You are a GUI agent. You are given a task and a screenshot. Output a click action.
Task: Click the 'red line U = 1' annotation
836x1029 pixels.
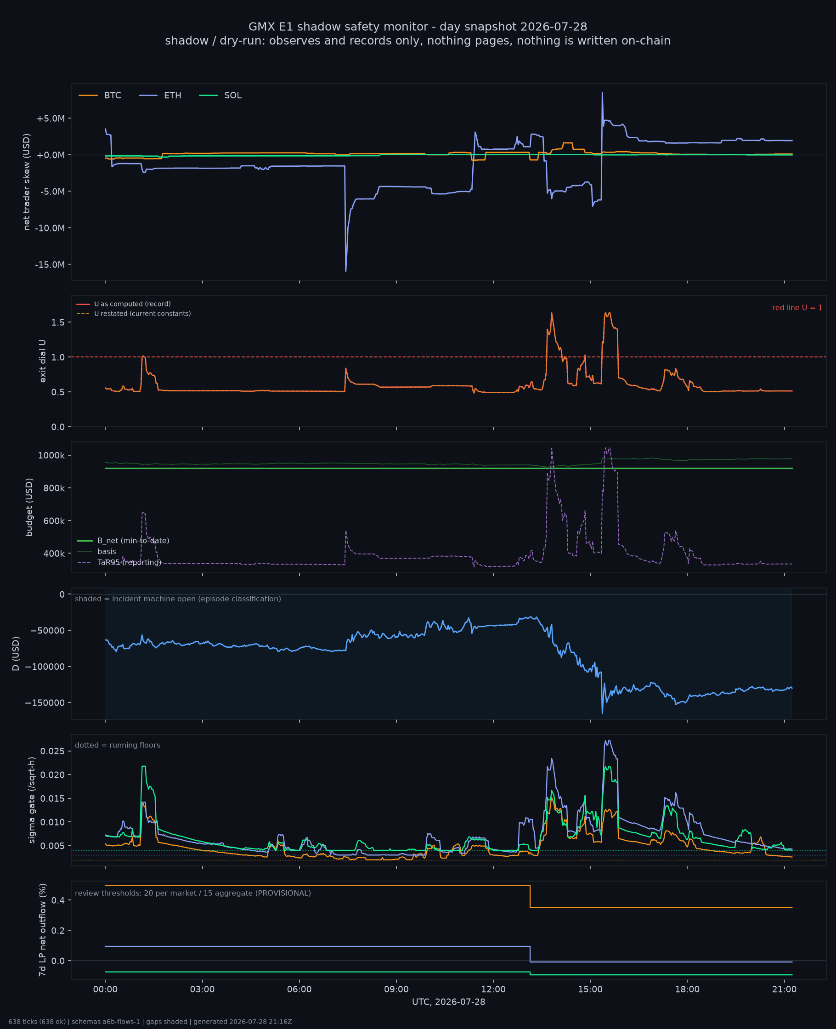click(797, 308)
